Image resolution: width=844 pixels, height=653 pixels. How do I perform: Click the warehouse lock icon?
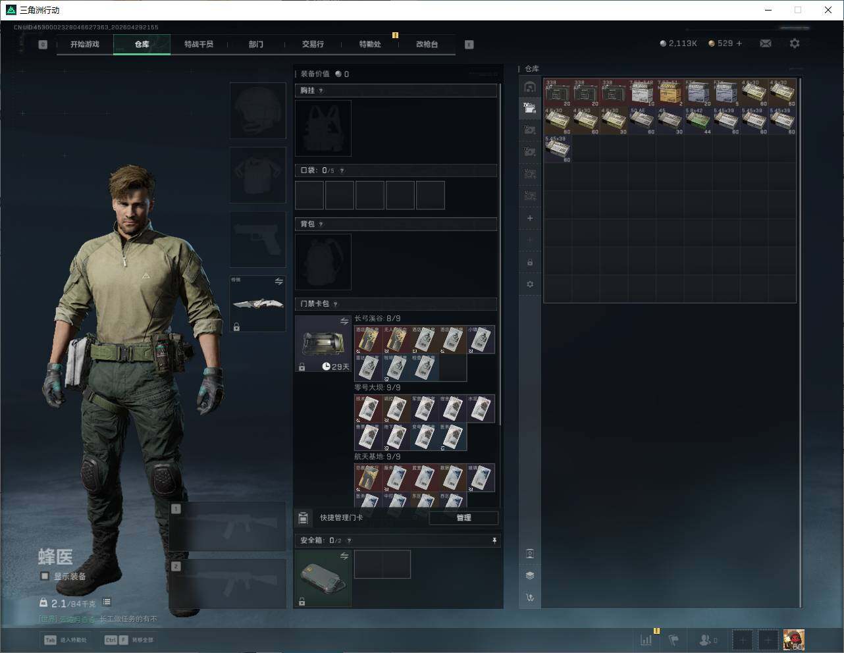pos(530,262)
